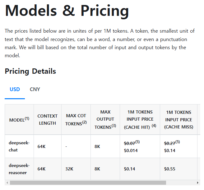Click footnote (5) next to struck-through $0.07
204x190 pixels.
coord(137,142)
